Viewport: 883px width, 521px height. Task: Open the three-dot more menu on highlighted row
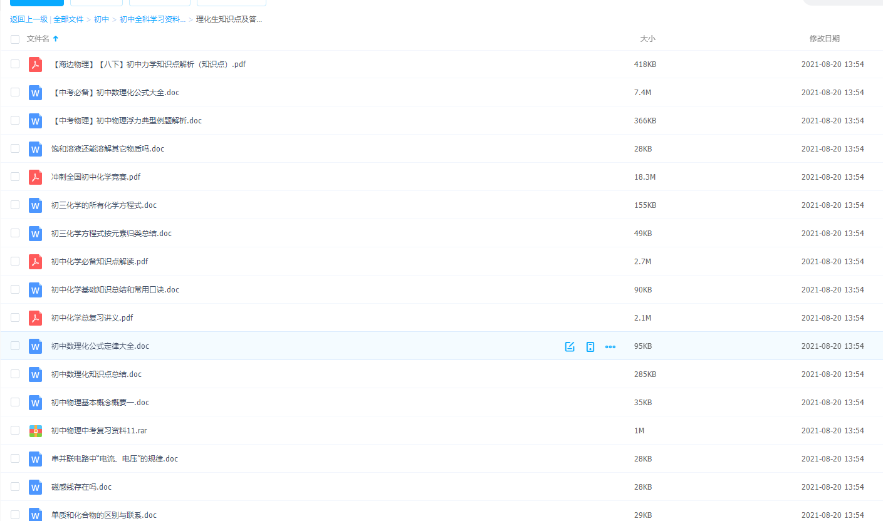(610, 346)
